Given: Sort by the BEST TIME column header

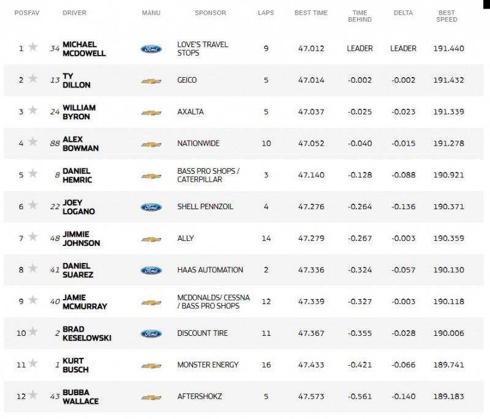Looking at the screenshot, I should point(311,13).
